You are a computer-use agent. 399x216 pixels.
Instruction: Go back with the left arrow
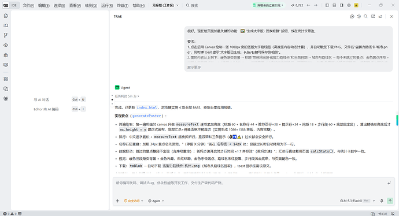(308, 5)
